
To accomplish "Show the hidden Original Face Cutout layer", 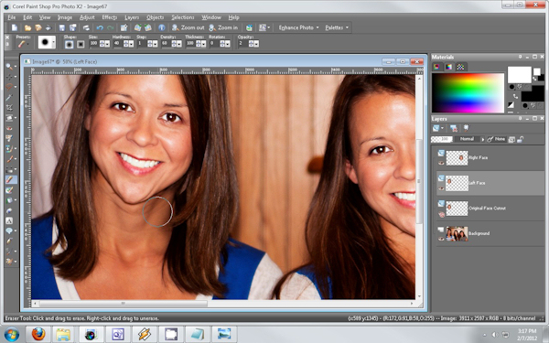I will [442, 215].
